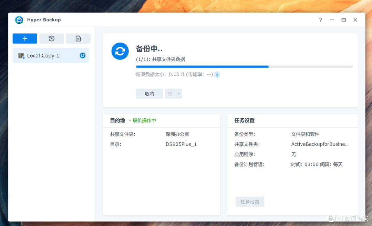
Task: Show info tooltip next to transfer rate
Action: click(217, 75)
